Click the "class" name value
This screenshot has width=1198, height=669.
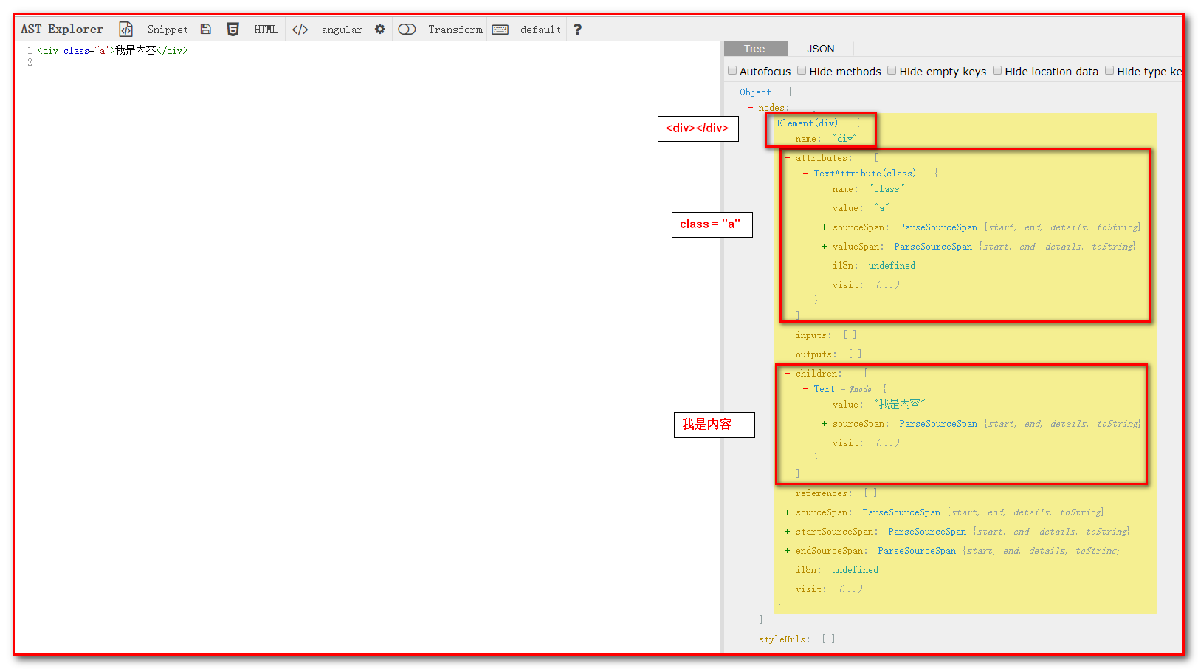[x=887, y=189]
